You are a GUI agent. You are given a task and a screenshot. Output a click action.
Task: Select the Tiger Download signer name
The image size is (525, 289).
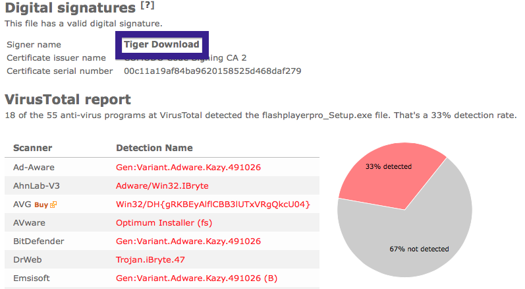click(162, 45)
